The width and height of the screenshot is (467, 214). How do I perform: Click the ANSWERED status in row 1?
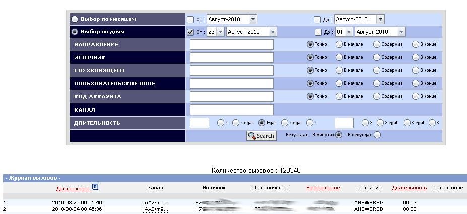368,203
